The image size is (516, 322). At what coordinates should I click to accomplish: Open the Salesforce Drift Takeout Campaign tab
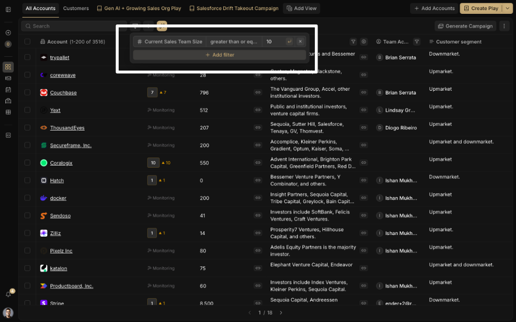(234, 8)
